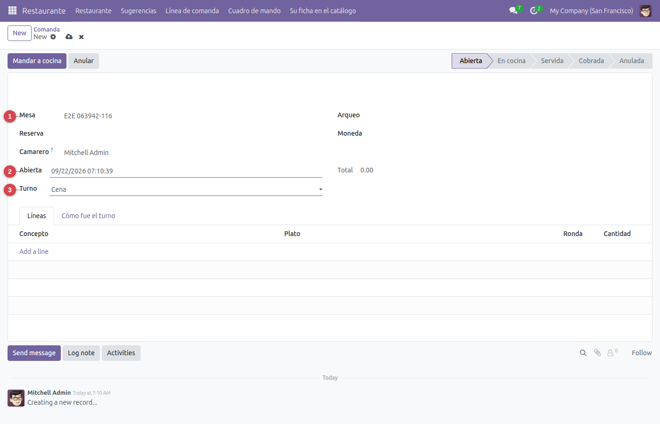Set status to En cocina
This screenshot has height=424, width=660.
511,61
